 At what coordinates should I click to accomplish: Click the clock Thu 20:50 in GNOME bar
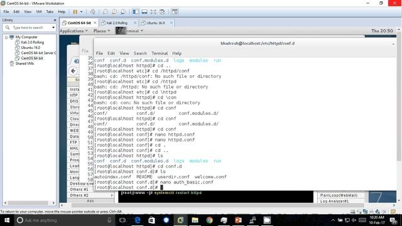[382, 31]
